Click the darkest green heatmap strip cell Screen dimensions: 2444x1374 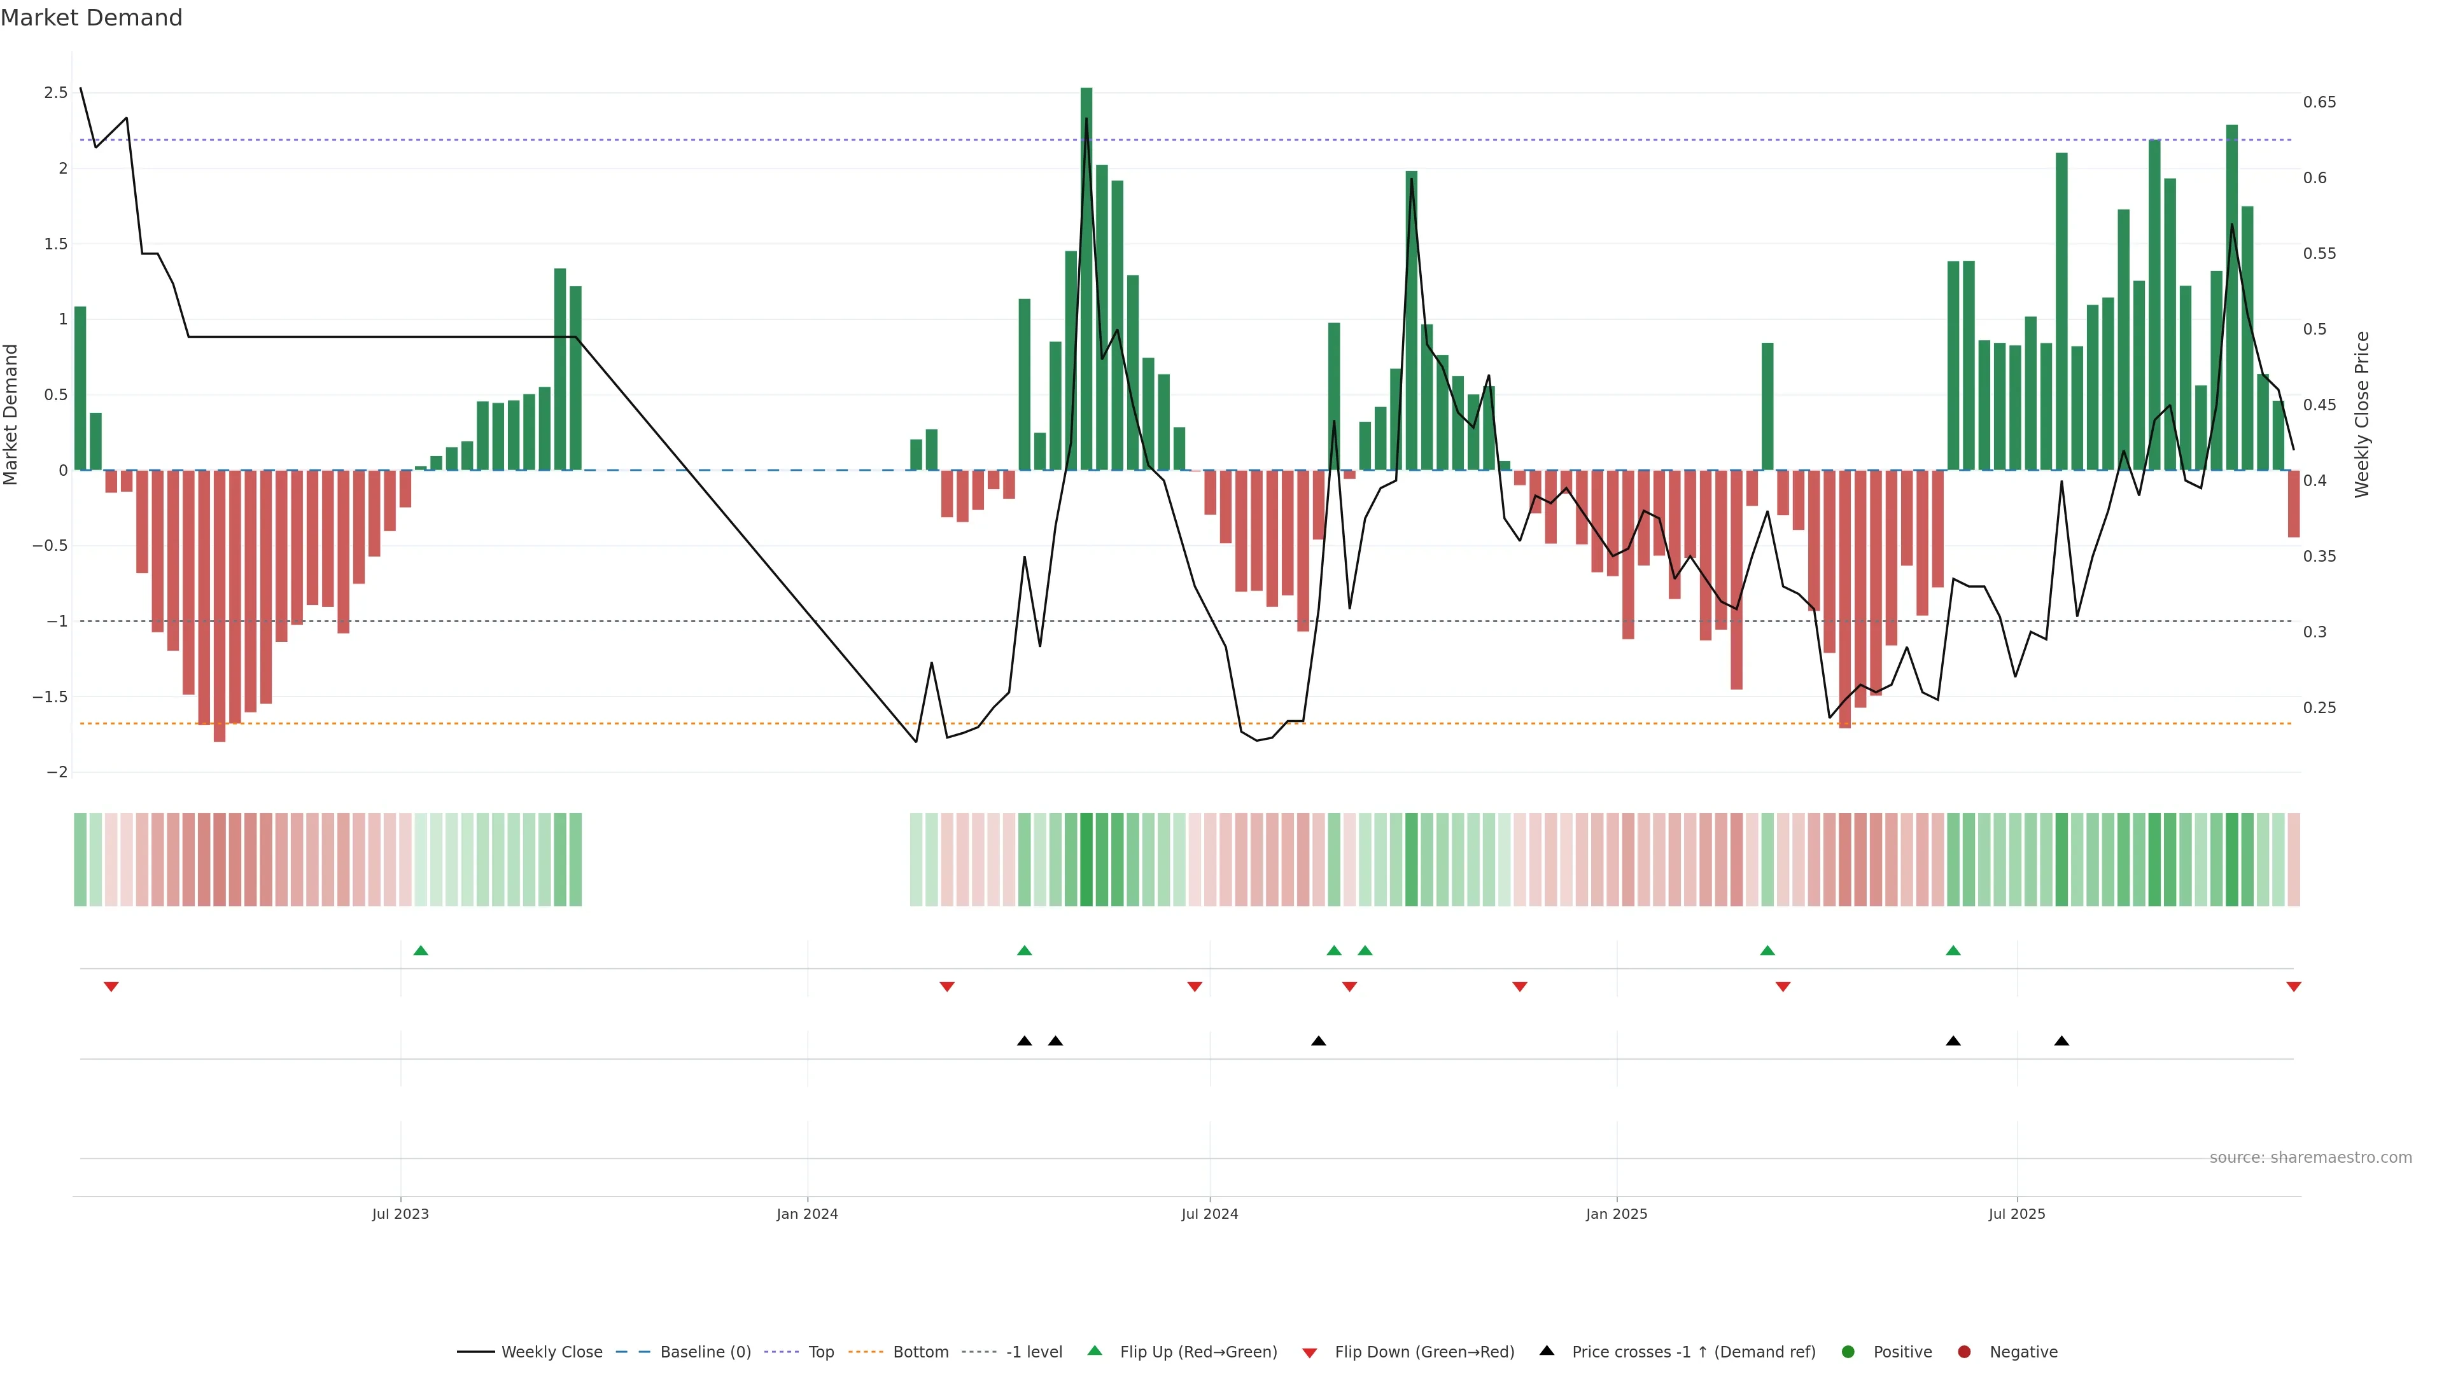tap(1086, 859)
